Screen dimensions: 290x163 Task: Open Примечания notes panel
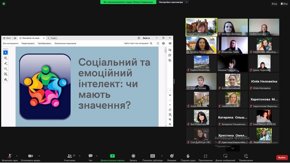point(246,156)
